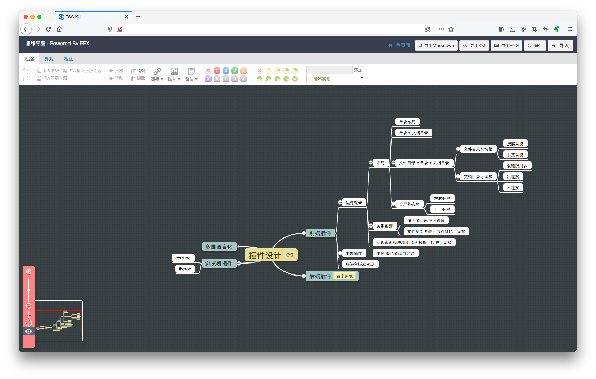Viewport: 596px width, 379px height.
Task: Switch to the 视图 tab
Action: click(69, 59)
